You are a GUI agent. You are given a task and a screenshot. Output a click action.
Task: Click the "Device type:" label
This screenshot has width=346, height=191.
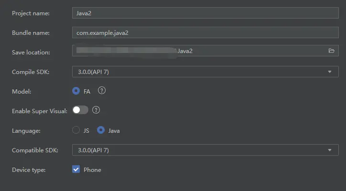click(x=29, y=170)
